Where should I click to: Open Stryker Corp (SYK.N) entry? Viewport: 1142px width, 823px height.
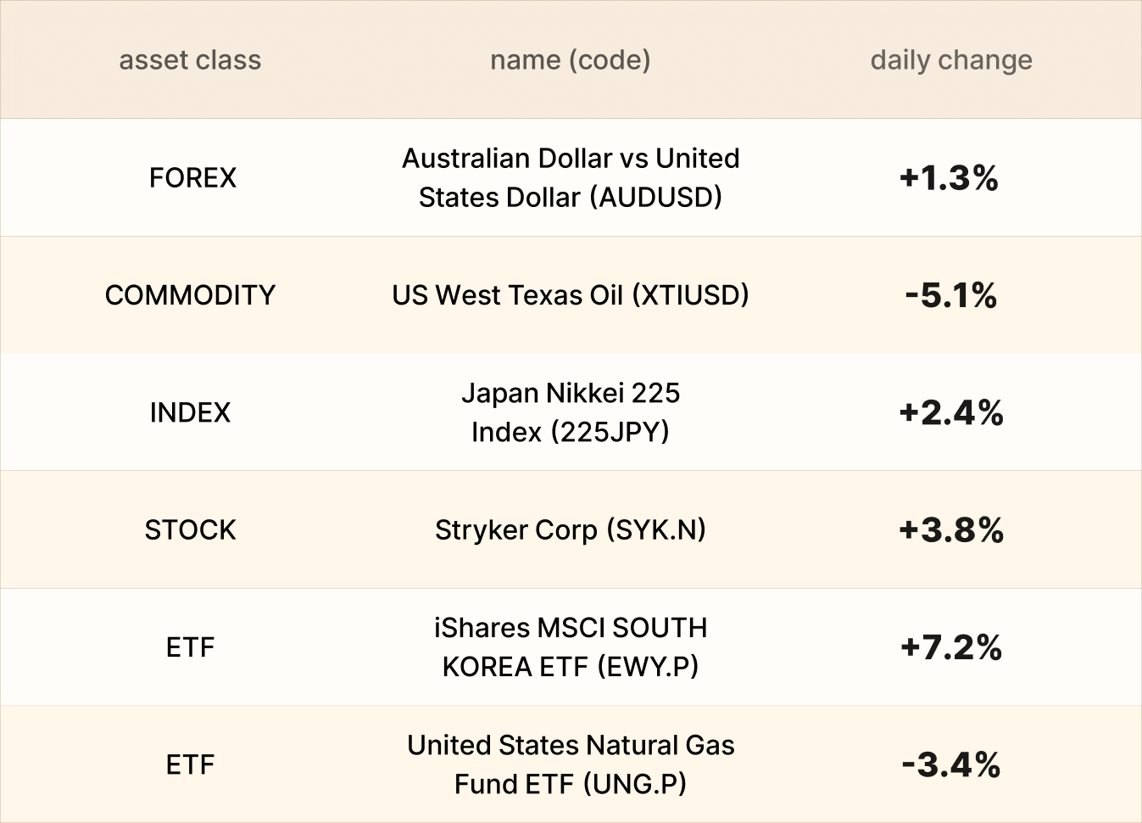click(570, 530)
